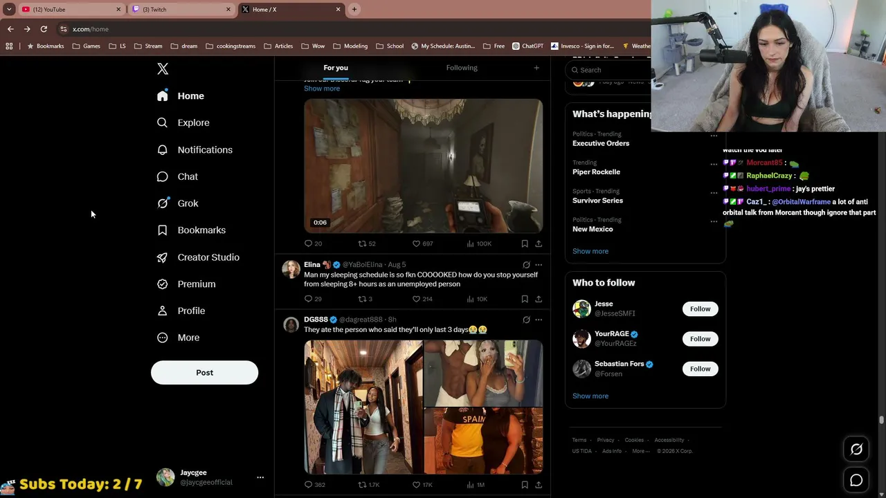
Task: Follow YourRAGE
Action: pos(700,339)
